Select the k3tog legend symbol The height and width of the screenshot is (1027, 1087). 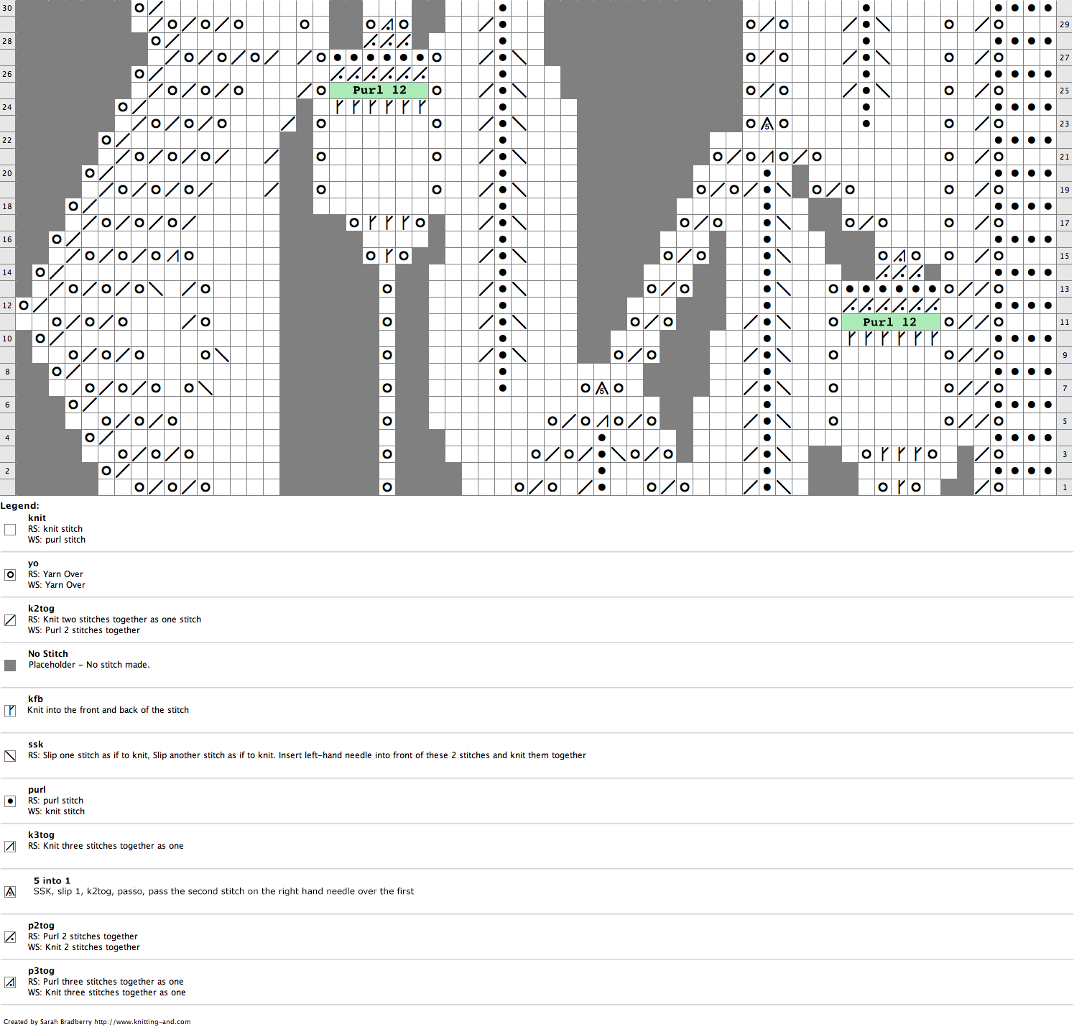[x=10, y=847]
